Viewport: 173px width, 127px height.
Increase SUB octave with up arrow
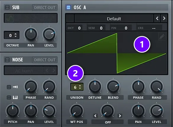click(x=16, y=34)
